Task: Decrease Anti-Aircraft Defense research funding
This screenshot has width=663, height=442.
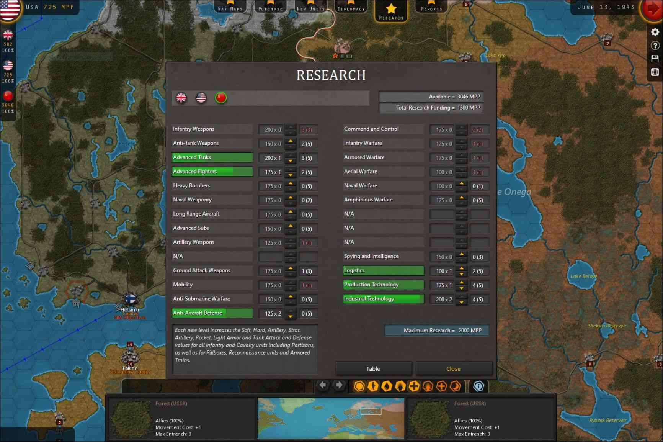Action: click(x=291, y=317)
